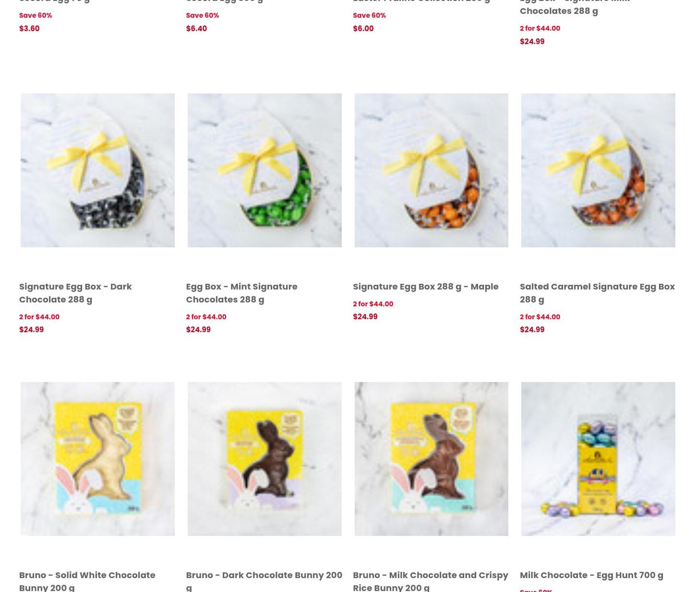
Task: Click the Egg Box Signature Milk Chocolates title
Action: (575, 7)
